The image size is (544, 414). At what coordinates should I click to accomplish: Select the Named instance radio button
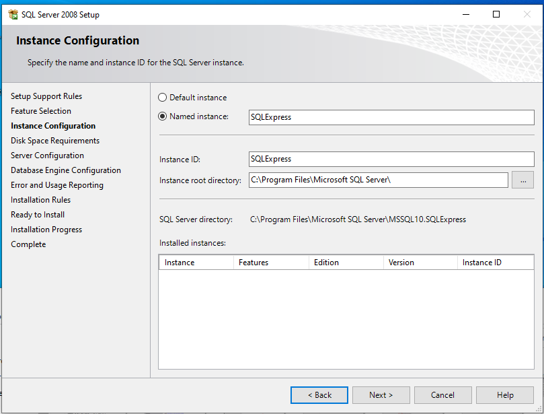point(162,116)
